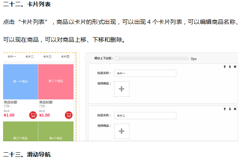Switch to 卡片四 tab
This screenshot has width=242, height=160.
click(65, 56)
